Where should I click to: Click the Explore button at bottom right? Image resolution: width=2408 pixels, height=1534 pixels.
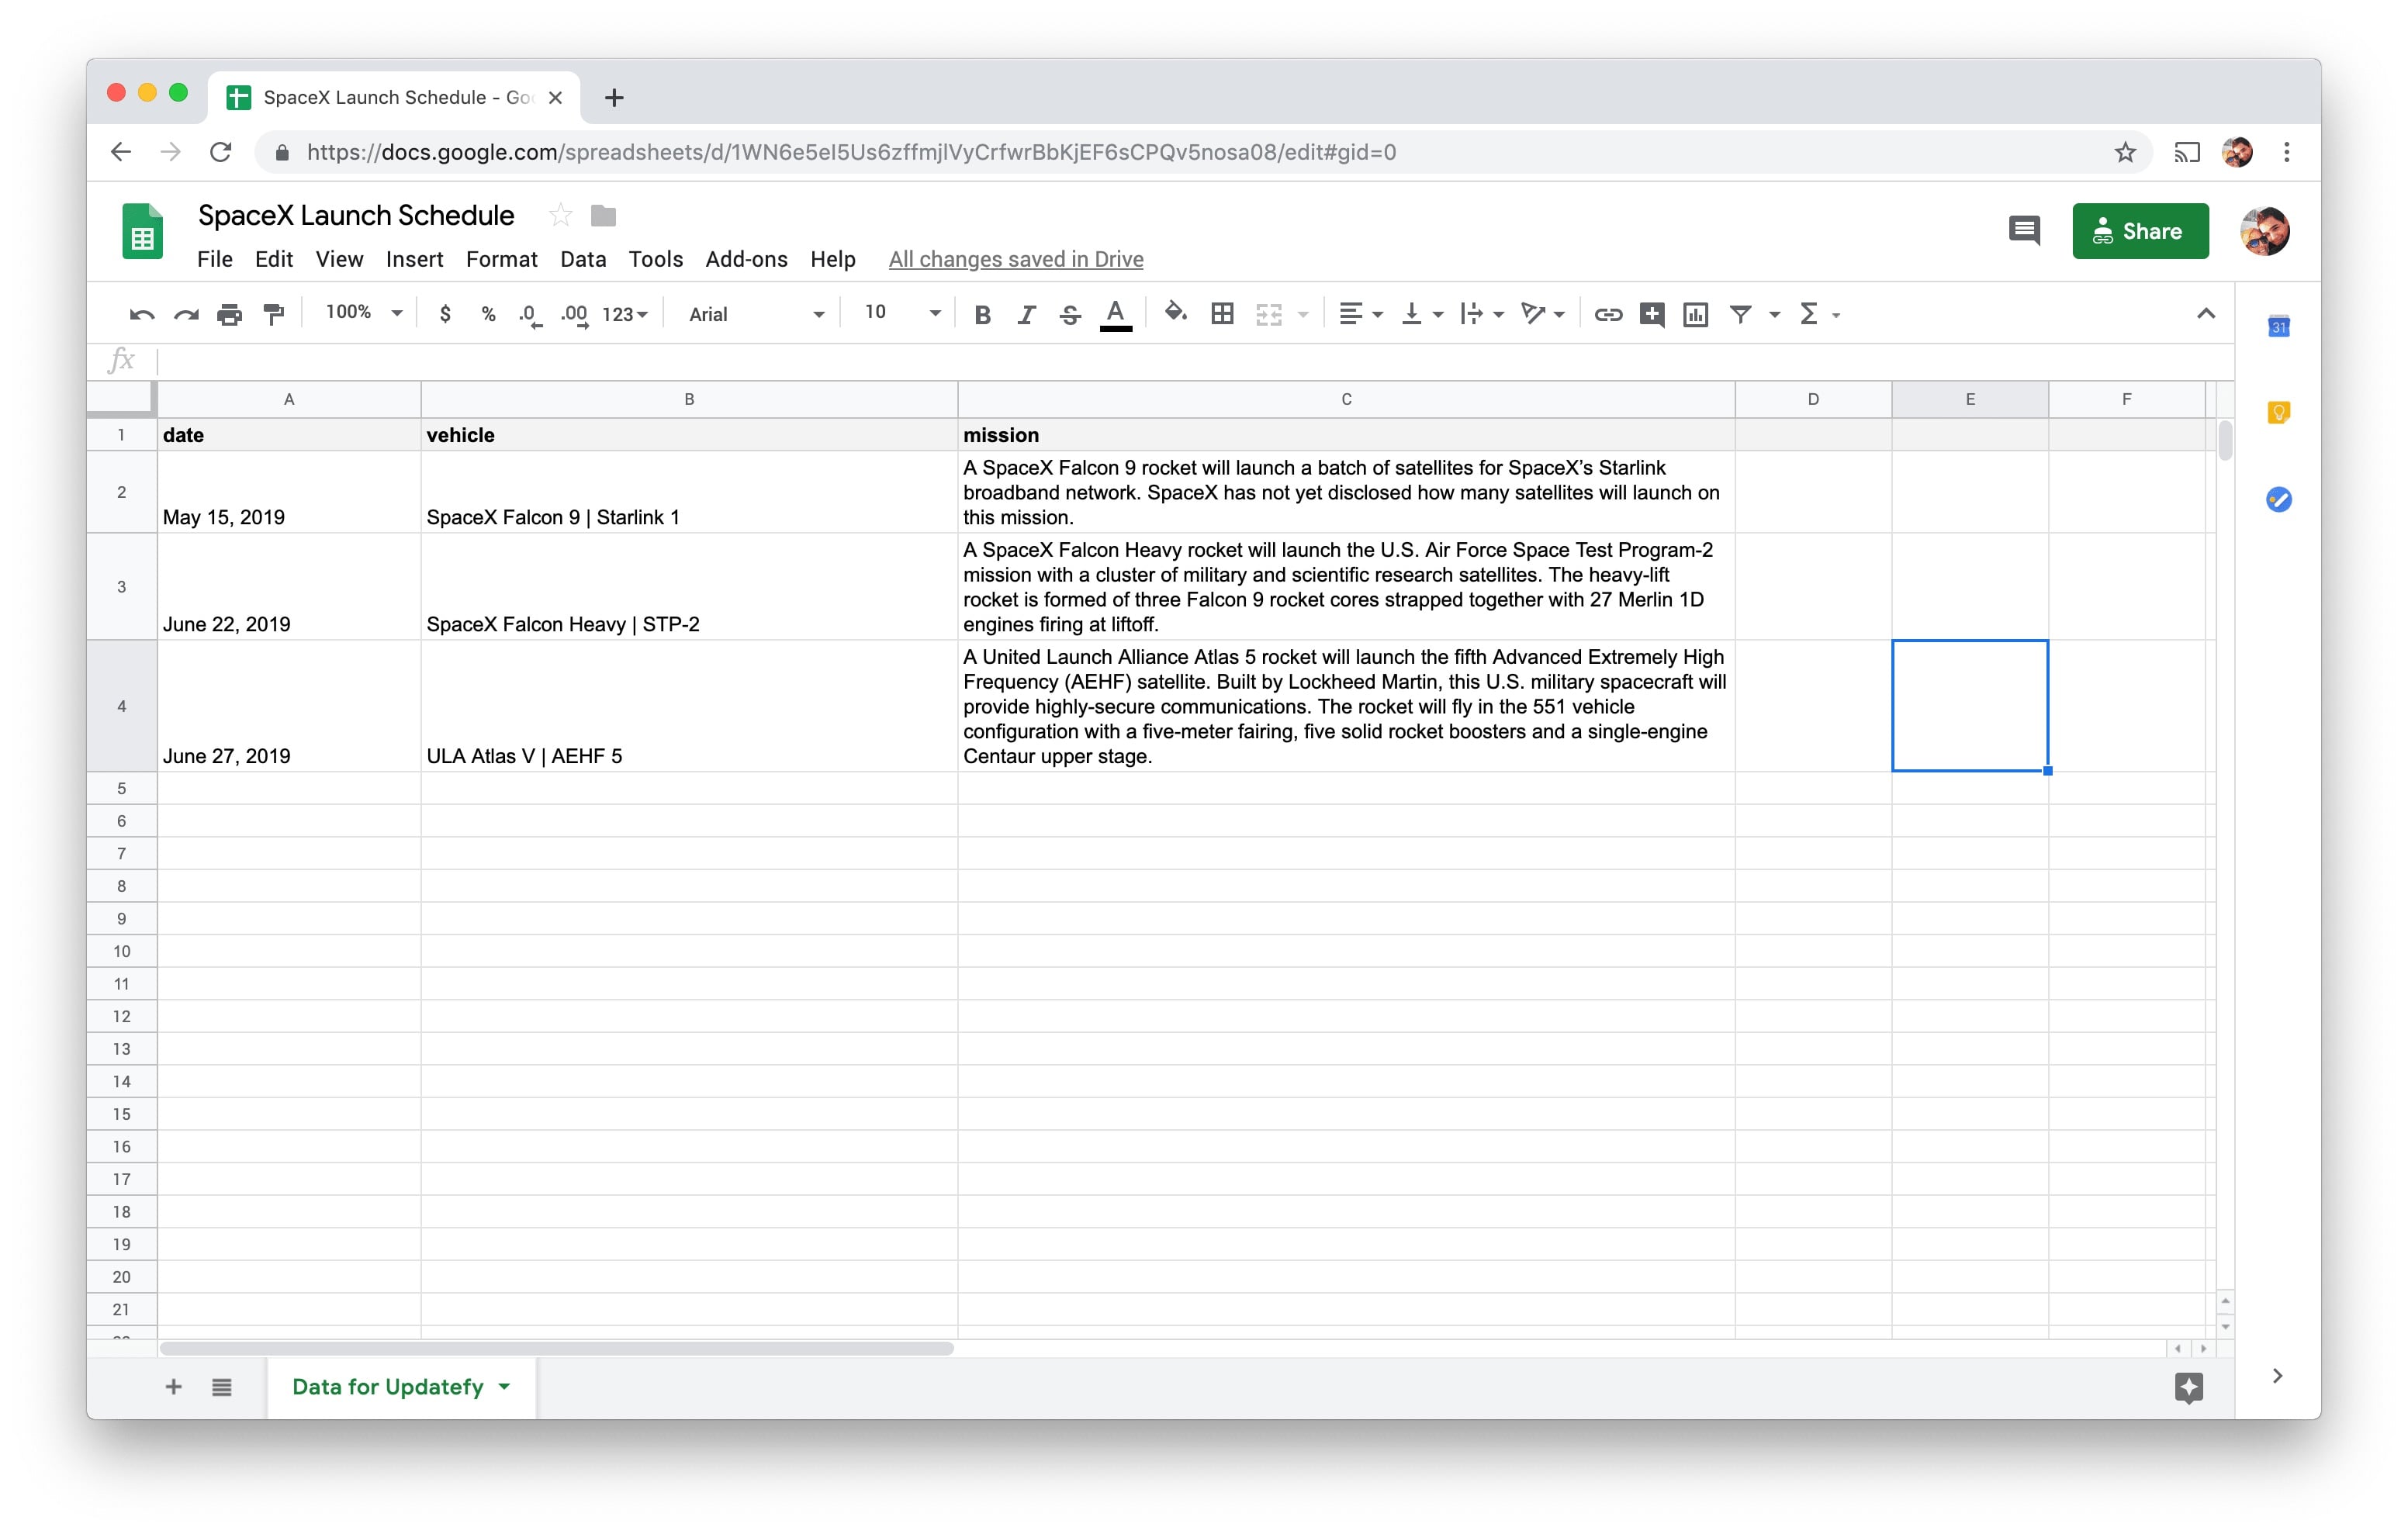[x=2188, y=1387]
